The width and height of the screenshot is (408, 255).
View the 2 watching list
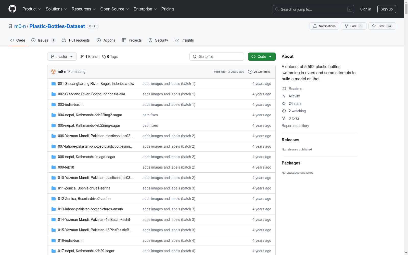297,111
